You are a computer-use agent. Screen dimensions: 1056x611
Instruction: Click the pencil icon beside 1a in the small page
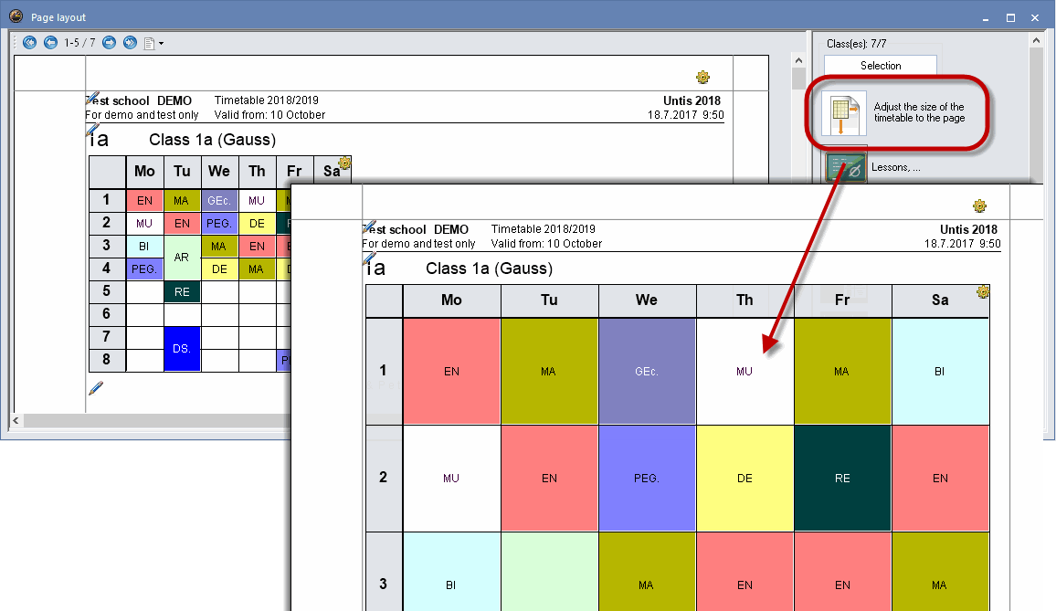tap(92, 130)
